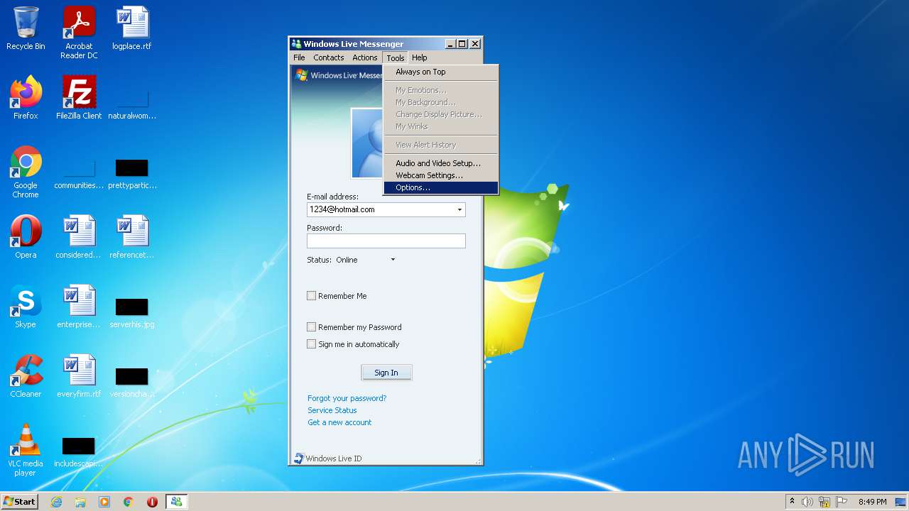This screenshot has height=511, width=909.
Task: Focus the Password input field
Action: pos(386,241)
